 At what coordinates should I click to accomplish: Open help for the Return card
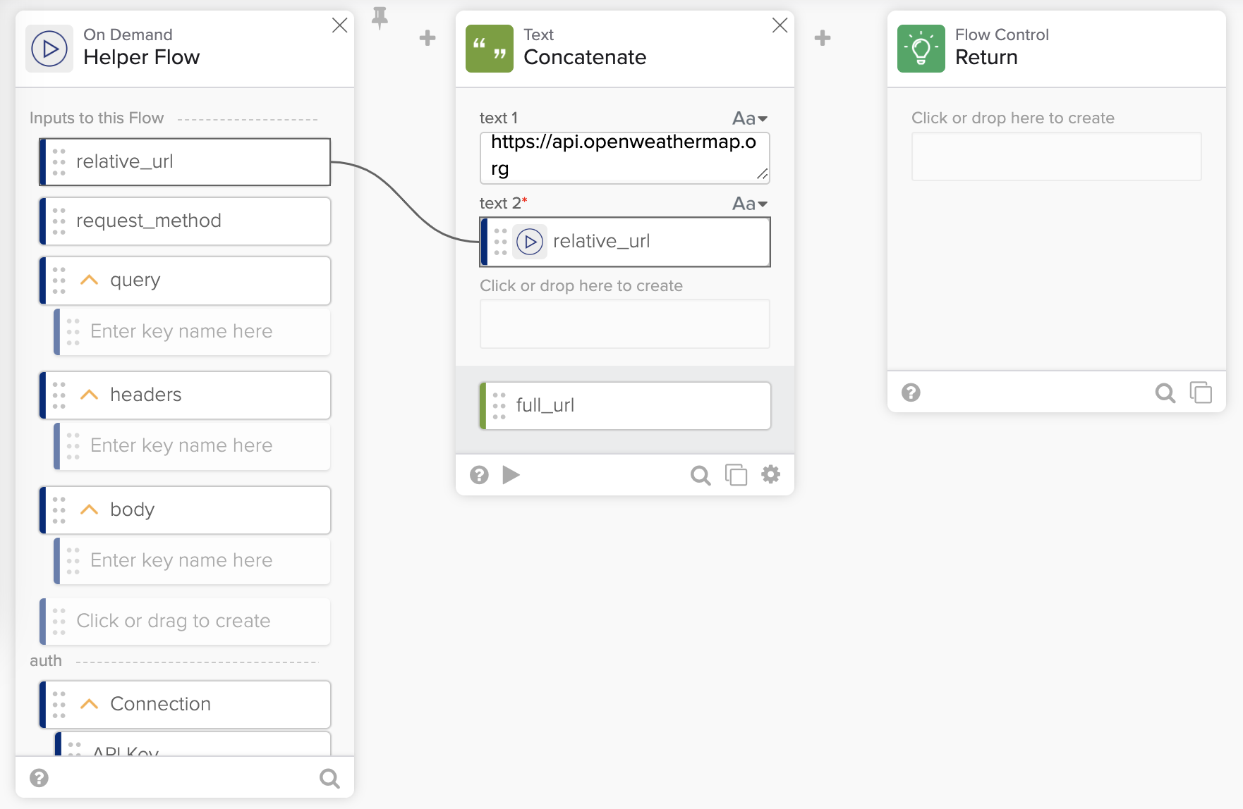pyautogui.click(x=911, y=393)
